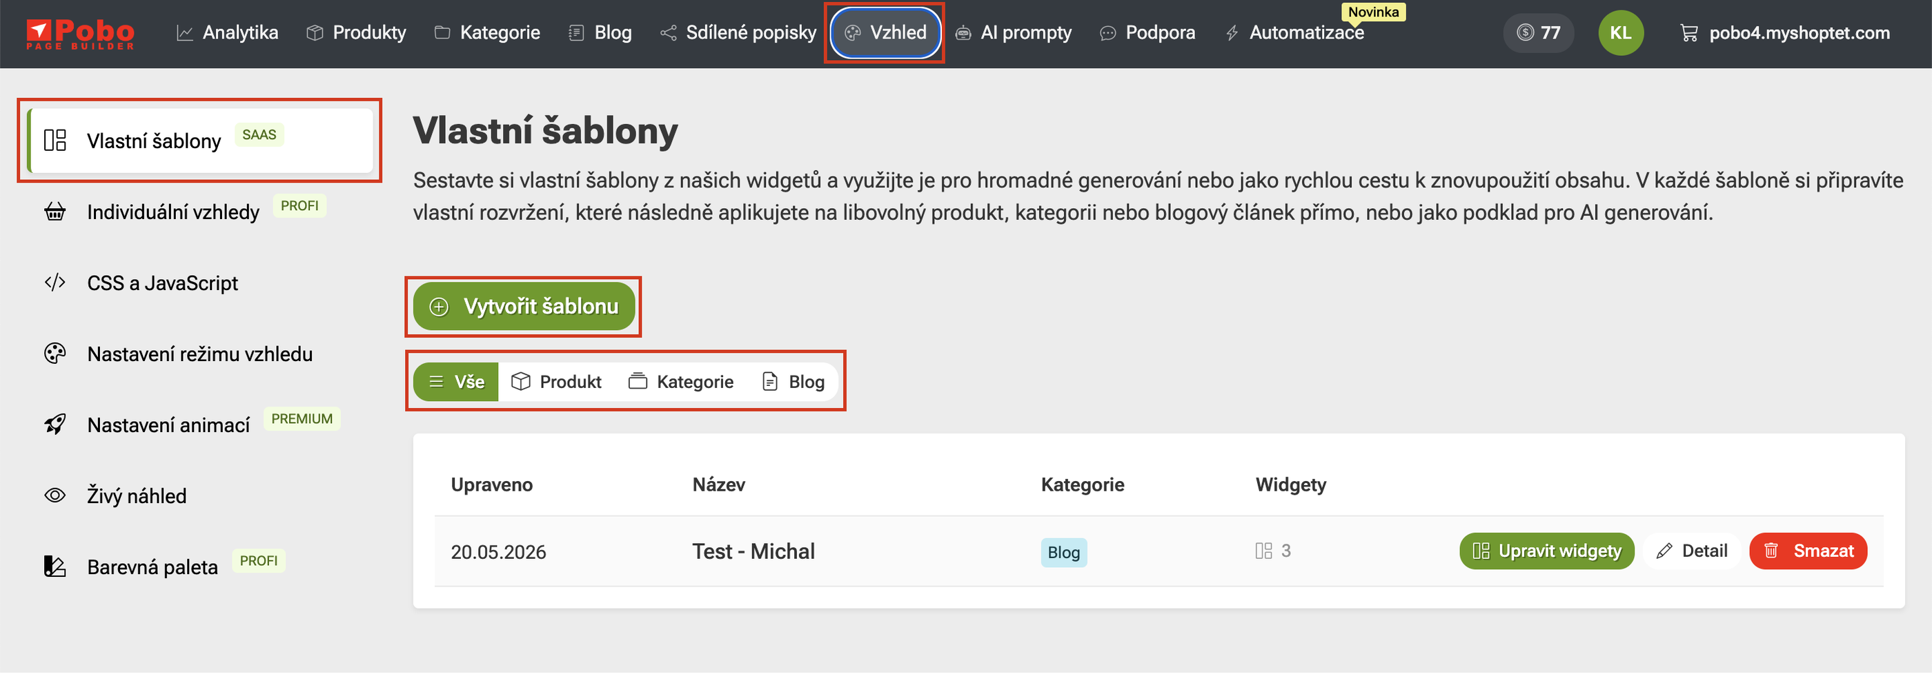Filter templates by Blog tab
Viewport: 1932px width, 674px height.
pos(793,382)
